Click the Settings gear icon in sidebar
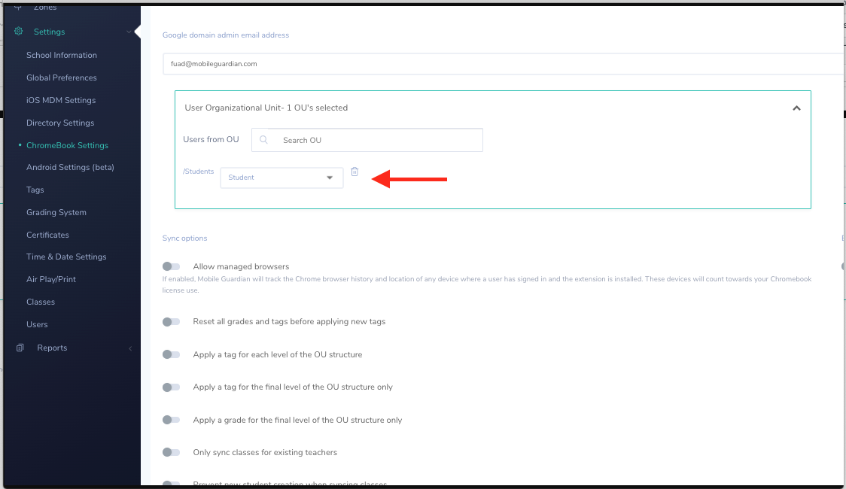This screenshot has height=489, width=846. [18, 32]
